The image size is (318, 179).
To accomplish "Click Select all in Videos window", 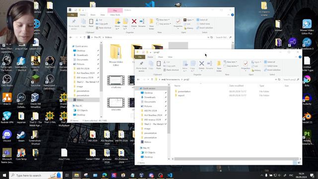I will coord(202,20).
